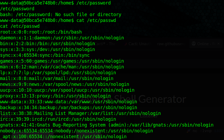The image size is (224, 140).
Task: Click the 'Mailing List Manager' passwd entry
Action: pyautogui.click(x=80, y=113)
